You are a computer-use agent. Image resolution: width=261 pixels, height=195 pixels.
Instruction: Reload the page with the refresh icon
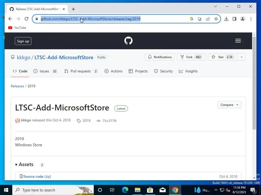(x=27, y=19)
